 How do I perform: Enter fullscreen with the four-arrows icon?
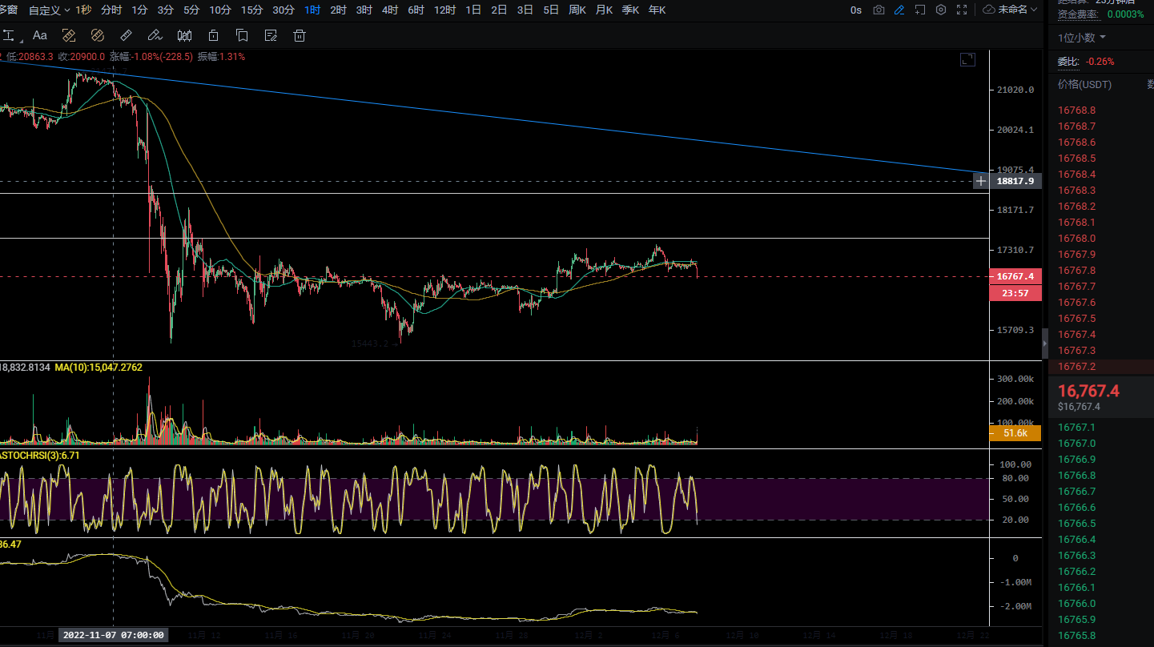(962, 10)
